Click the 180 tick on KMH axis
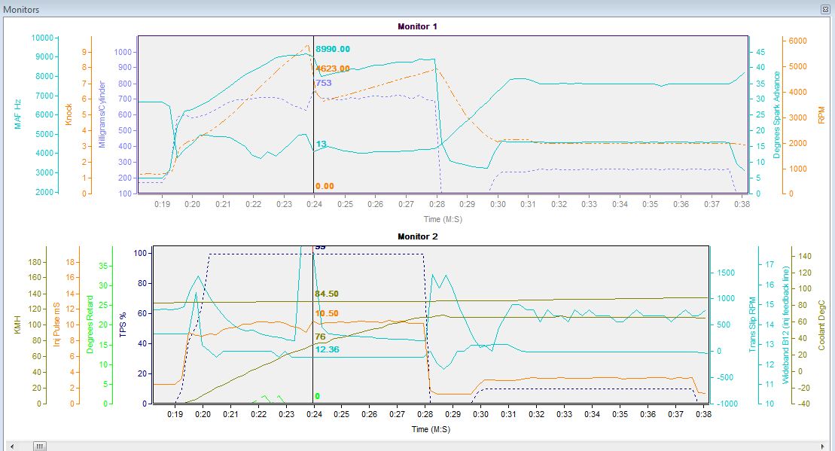 35,262
